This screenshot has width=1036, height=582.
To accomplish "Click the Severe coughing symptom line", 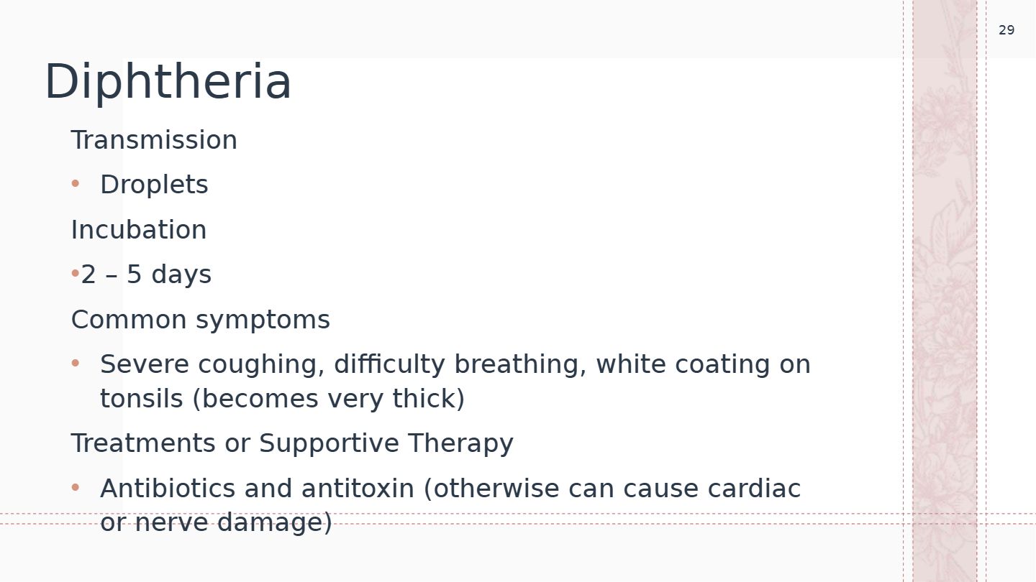I will [455, 365].
